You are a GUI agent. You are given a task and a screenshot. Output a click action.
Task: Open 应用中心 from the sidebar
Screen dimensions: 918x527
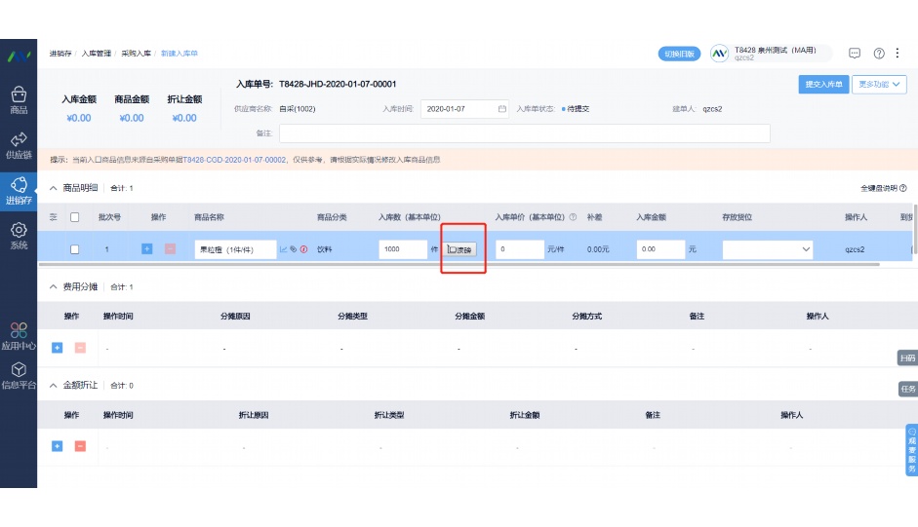coord(19,335)
